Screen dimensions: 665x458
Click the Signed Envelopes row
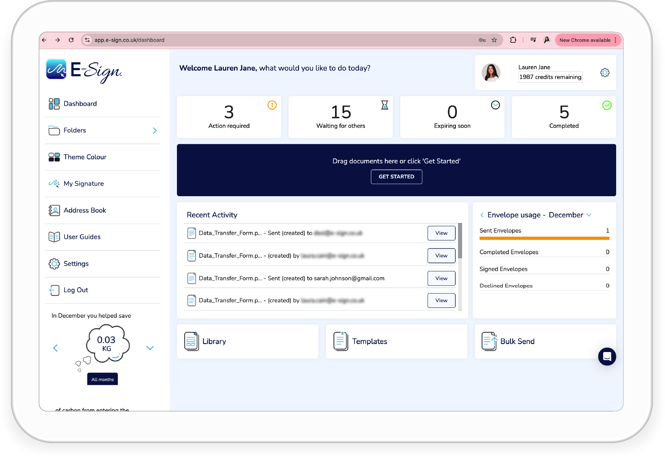click(544, 269)
